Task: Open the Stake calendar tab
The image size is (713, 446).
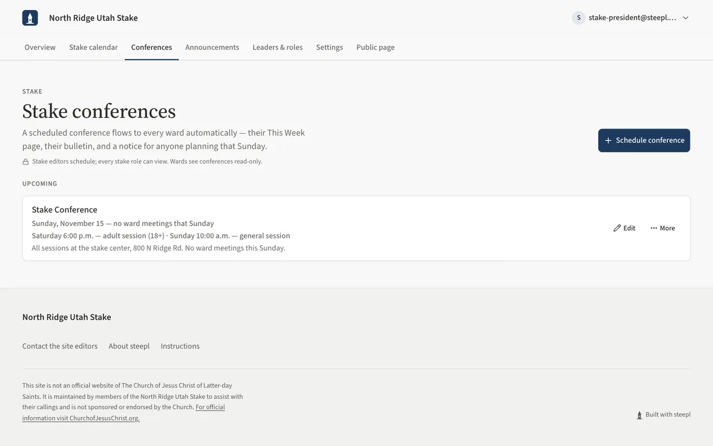Action: 93,48
